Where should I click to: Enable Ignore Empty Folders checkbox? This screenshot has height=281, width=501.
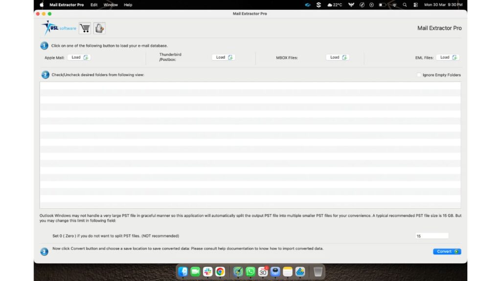419,75
